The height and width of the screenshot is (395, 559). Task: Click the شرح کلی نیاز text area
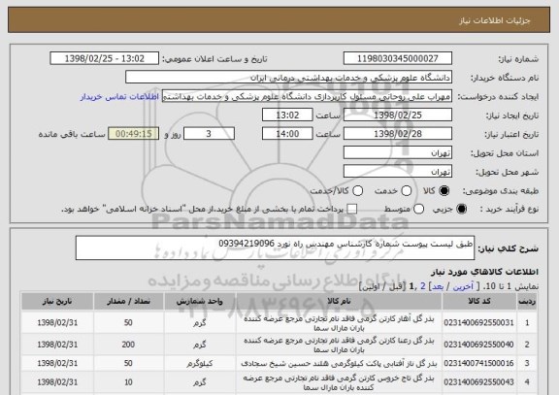coord(275,247)
